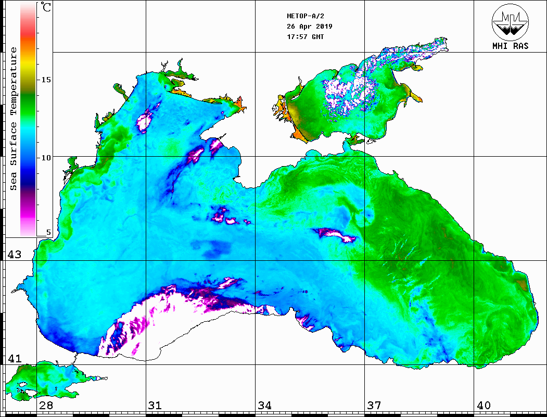Image resolution: width=547 pixels, height=417 pixels.
Task: Click the °C unit symbol on legend
Action: (46, 9)
